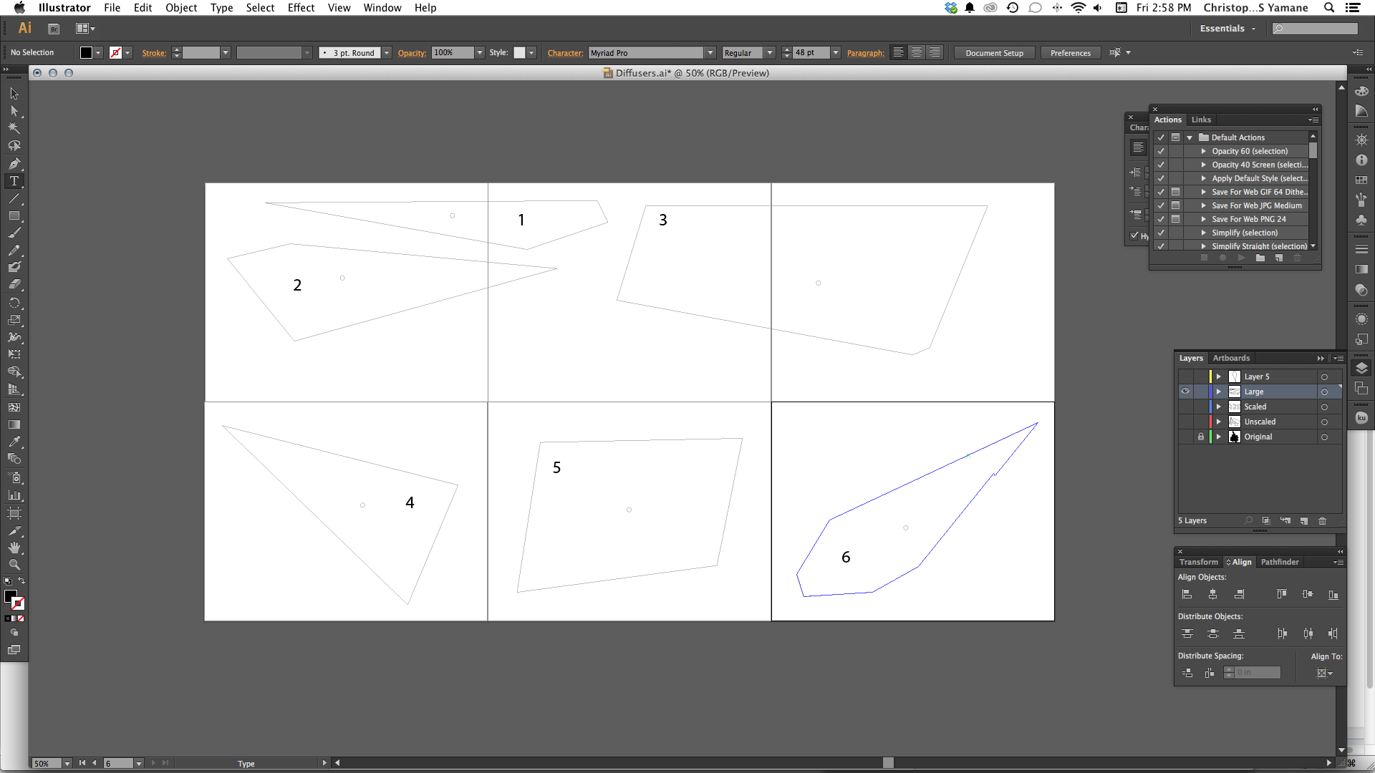
Task: Select the Type tool
Action: [14, 181]
